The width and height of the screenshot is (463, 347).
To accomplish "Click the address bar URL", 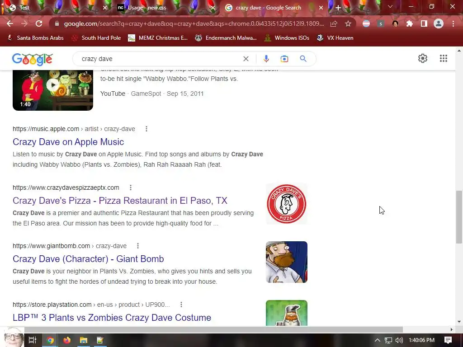I will (194, 23).
